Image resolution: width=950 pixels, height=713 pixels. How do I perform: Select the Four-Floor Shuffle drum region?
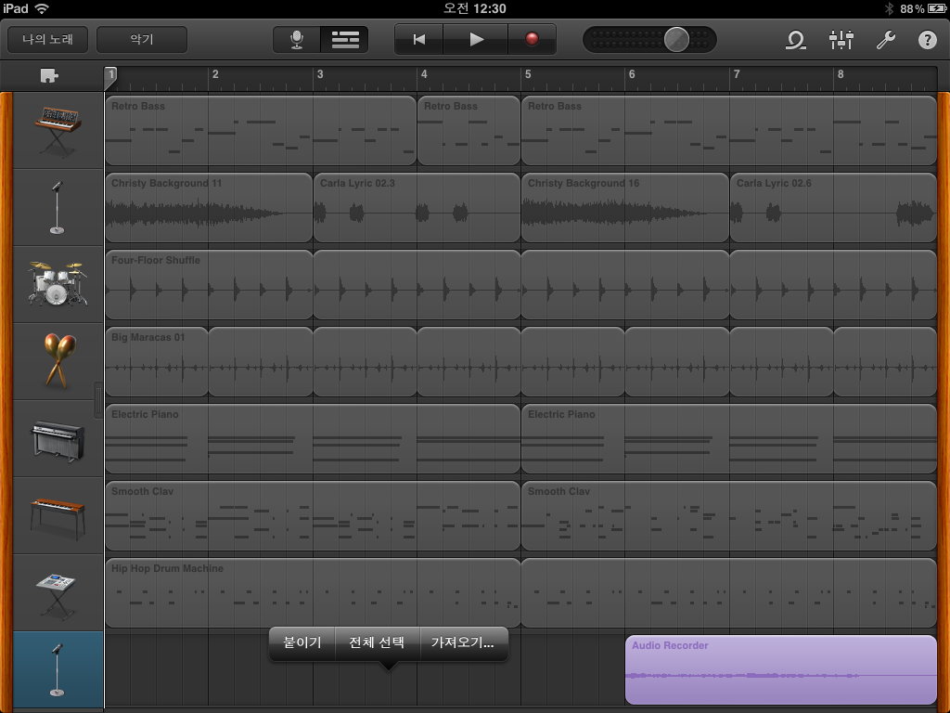[x=209, y=284]
